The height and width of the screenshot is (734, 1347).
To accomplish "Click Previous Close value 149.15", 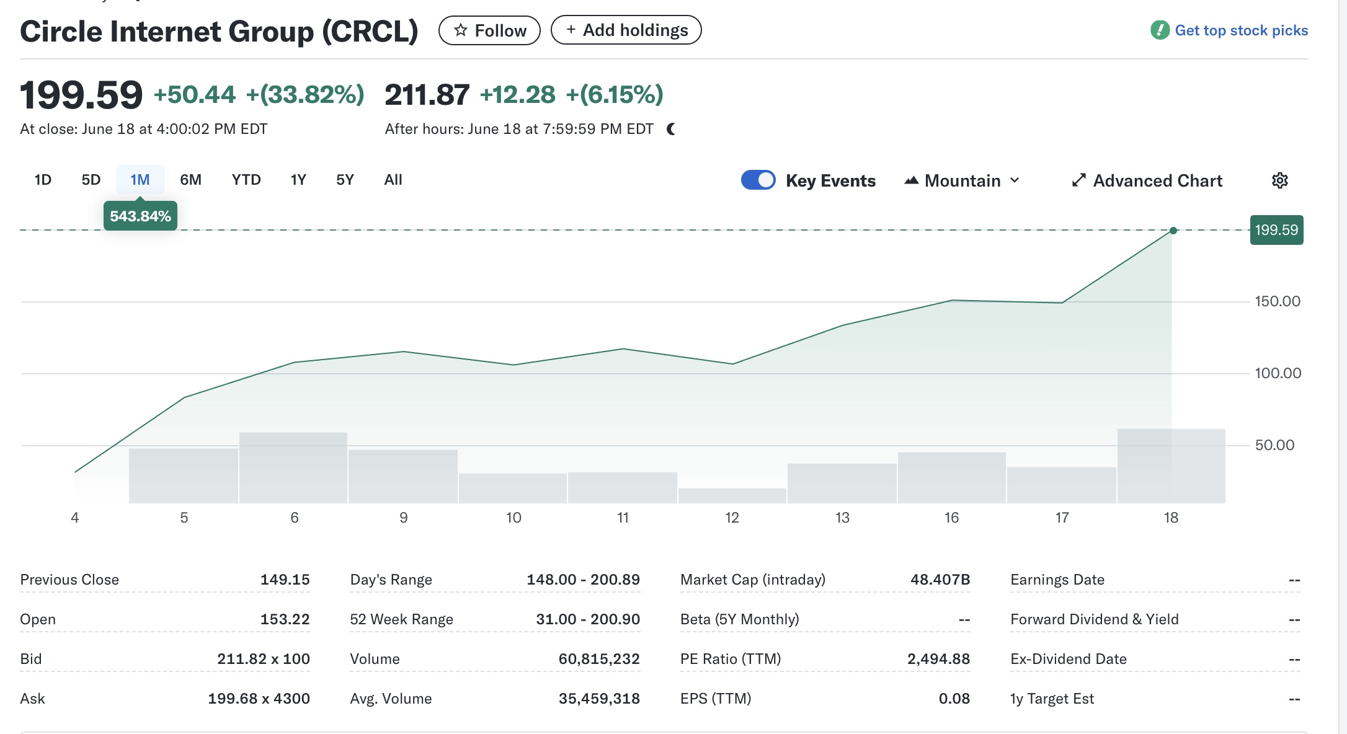I will coord(285,580).
